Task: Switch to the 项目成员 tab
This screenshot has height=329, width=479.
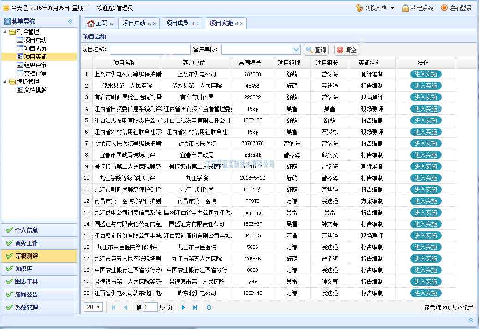Action: pos(178,23)
